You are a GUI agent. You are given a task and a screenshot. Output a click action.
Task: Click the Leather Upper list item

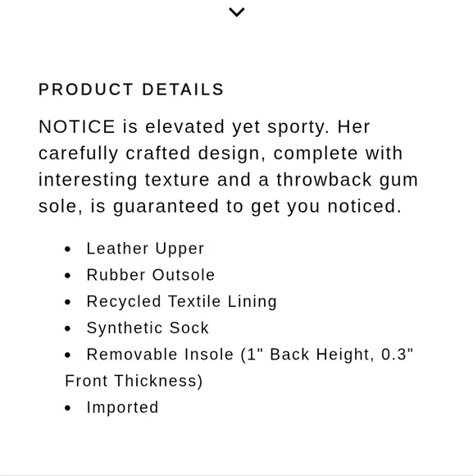tap(146, 249)
